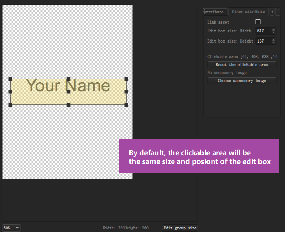
Task: Click the center handle of edit box
Action: point(68,92)
